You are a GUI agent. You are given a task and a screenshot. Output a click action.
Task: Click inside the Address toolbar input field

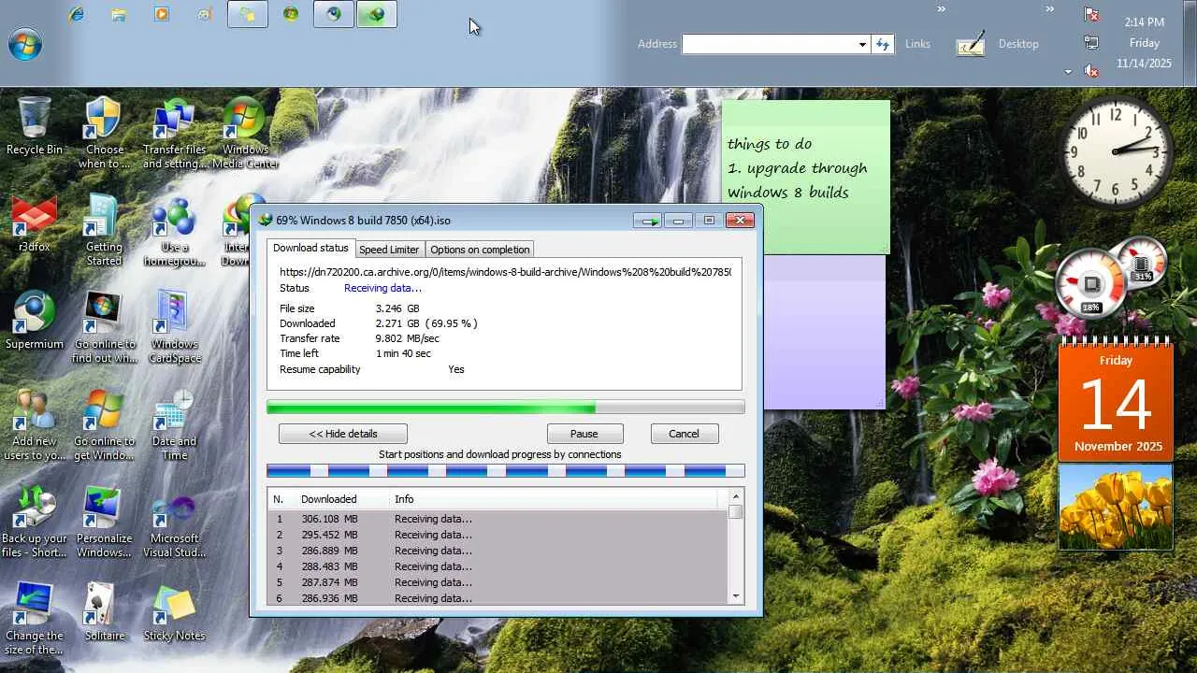coord(770,44)
